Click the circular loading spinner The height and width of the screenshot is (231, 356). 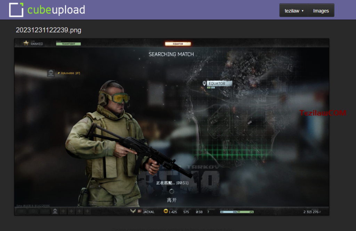click(x=172, y=191)
